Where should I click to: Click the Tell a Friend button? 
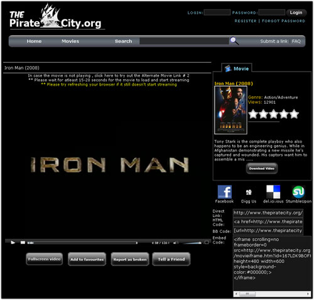[171, 259]
